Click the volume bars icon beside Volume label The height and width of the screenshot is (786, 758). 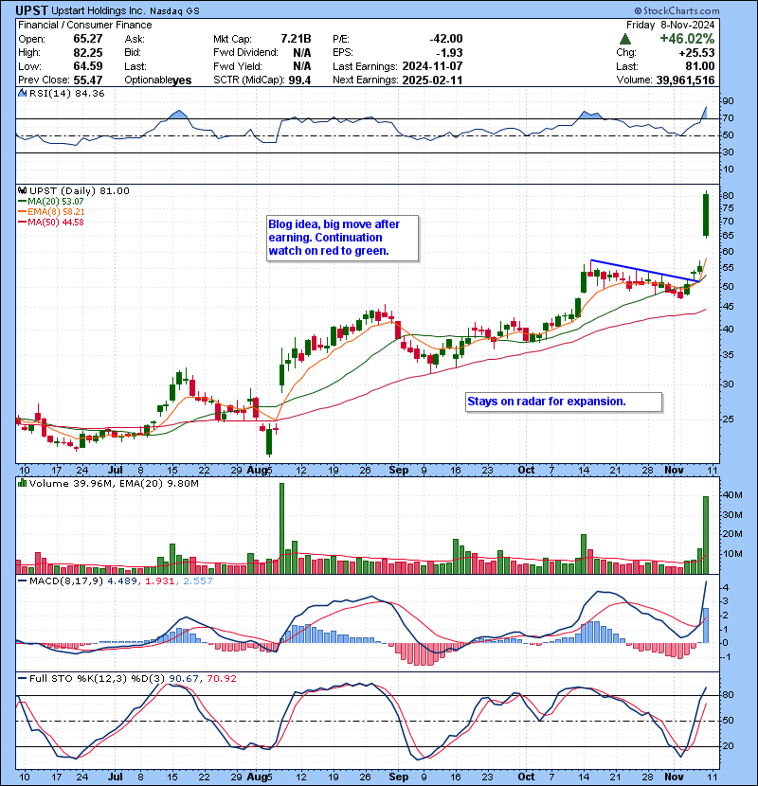(x=22, y=483)
